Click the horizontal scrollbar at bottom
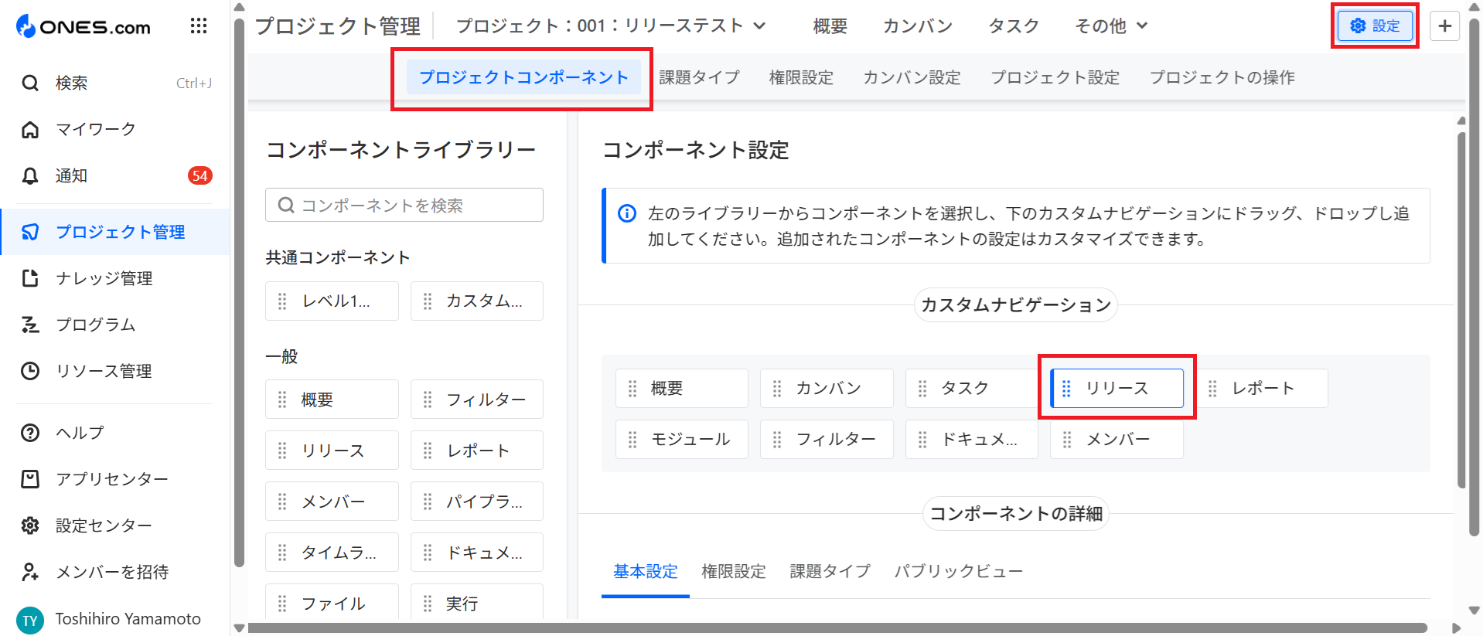Image resolution: width=1483 pixels, height=636 pixels. [x=837, y=627]
